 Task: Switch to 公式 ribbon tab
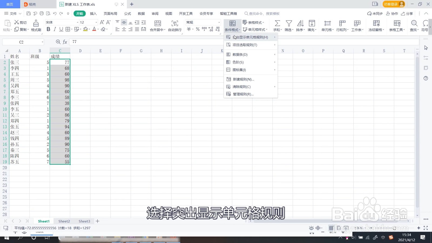pyautogui.click(x=127, y=13)
